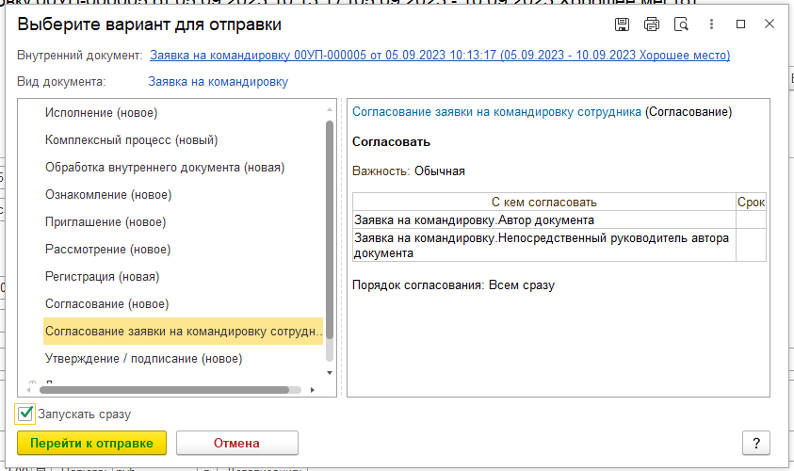
Task: Maximize the dialog window
Action: (x=741, y=24)
